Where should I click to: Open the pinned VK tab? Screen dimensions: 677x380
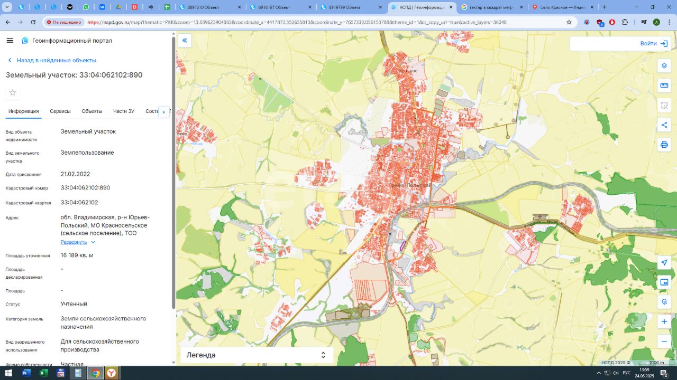click(x=102, y=7)
